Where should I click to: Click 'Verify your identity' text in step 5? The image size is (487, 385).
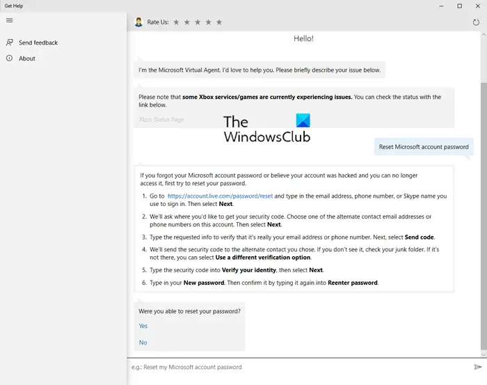pyautogui.click(x=249, y=270)
